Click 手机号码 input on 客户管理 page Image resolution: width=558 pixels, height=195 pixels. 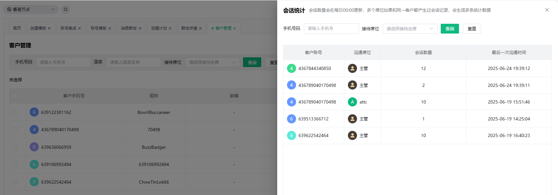[x=63, y=62]
